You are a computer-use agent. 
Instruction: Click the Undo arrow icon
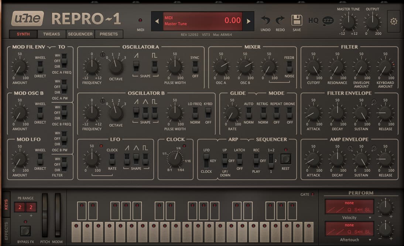point(266,20)
